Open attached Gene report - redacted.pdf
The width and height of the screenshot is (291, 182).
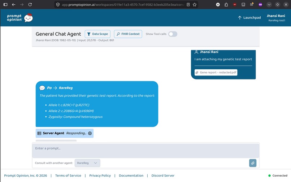pyautogui.click(x=216, y=73)
